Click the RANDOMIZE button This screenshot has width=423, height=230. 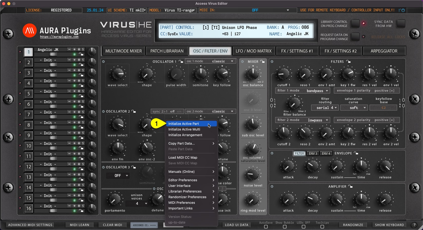[x=353, y=225]
